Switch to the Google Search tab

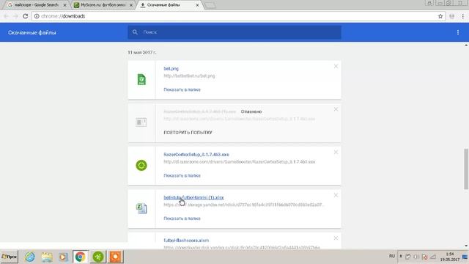coord(36,5)
